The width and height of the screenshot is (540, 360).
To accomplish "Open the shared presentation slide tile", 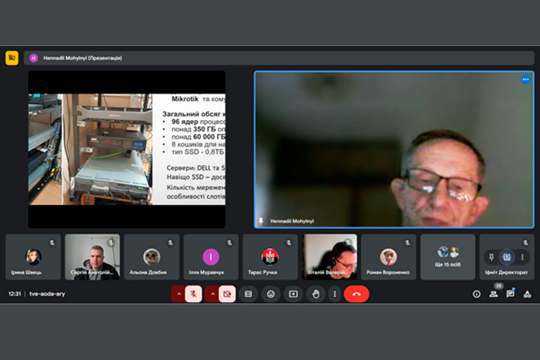I will (127, 149).
